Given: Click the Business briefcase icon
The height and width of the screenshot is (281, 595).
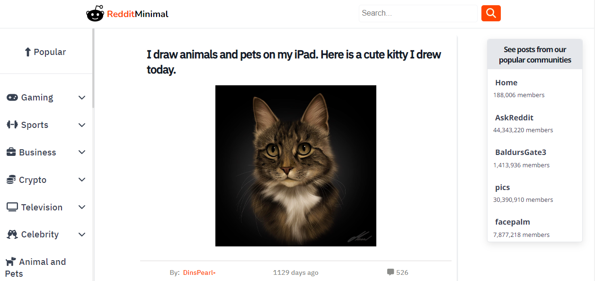Looking at the screenshot, I should tap(11, 153).
